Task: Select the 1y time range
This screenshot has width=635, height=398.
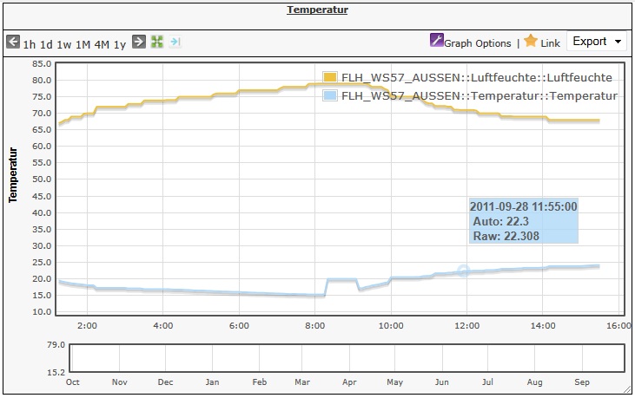Action: [120, 44]
